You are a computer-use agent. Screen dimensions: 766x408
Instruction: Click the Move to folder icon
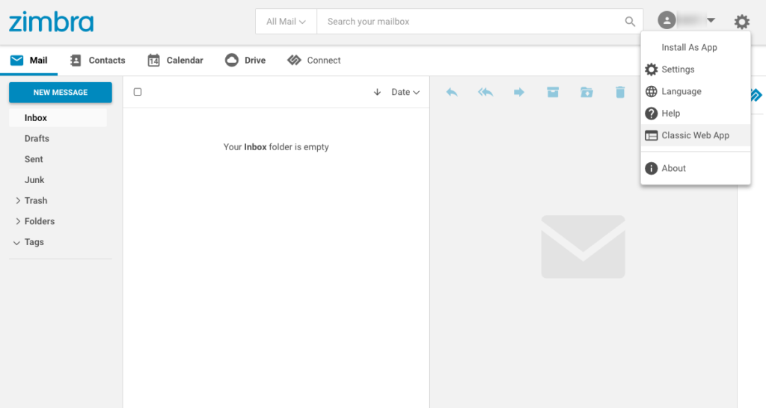point(586,92)
